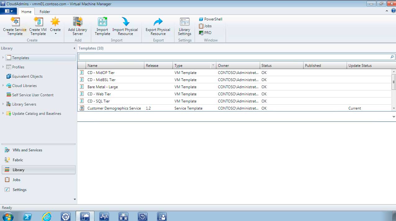Switch to the Home ribbon tab
The height and width of the screenshot is (221, 396).
[26, 11]
